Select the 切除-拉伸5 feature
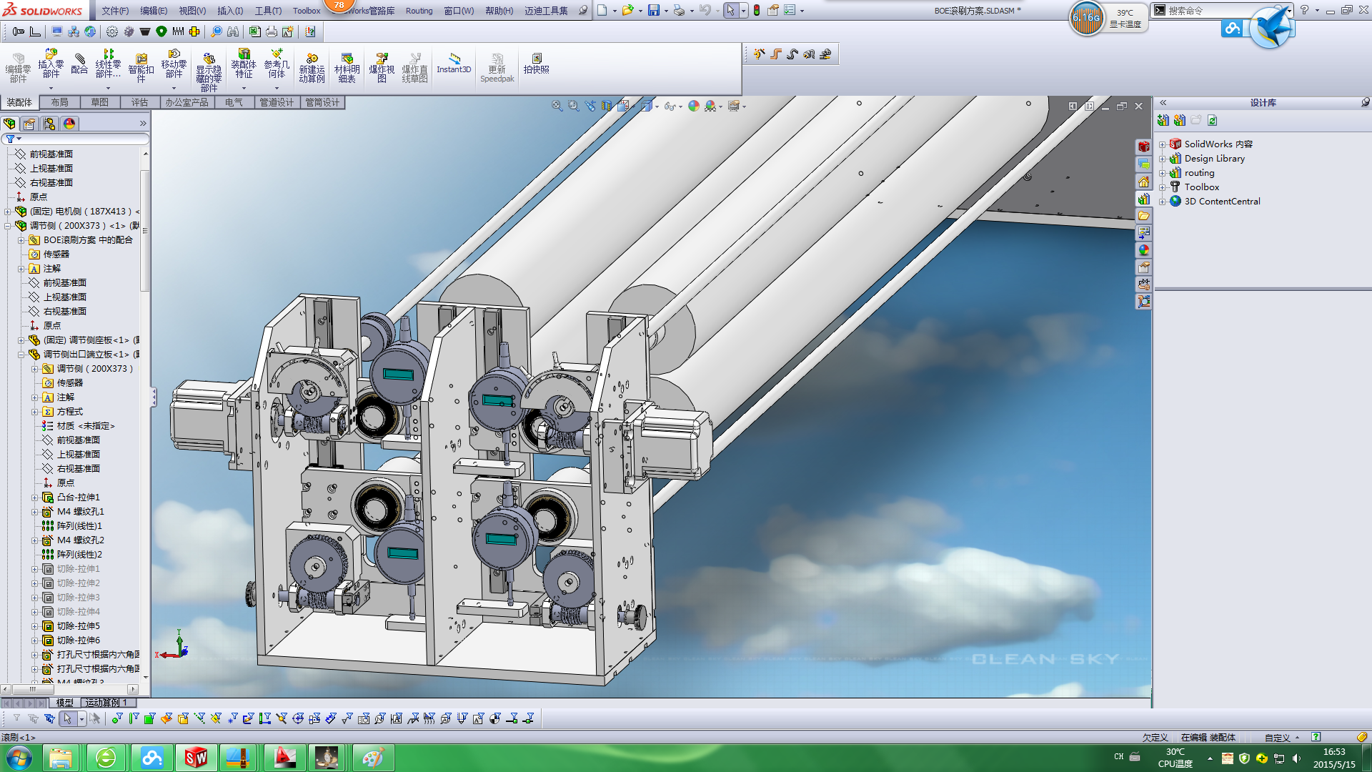 point(78,626)
